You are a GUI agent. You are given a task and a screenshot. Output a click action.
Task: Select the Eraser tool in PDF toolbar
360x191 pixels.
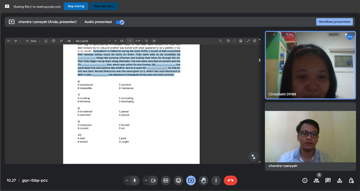(x=46, y=41)
